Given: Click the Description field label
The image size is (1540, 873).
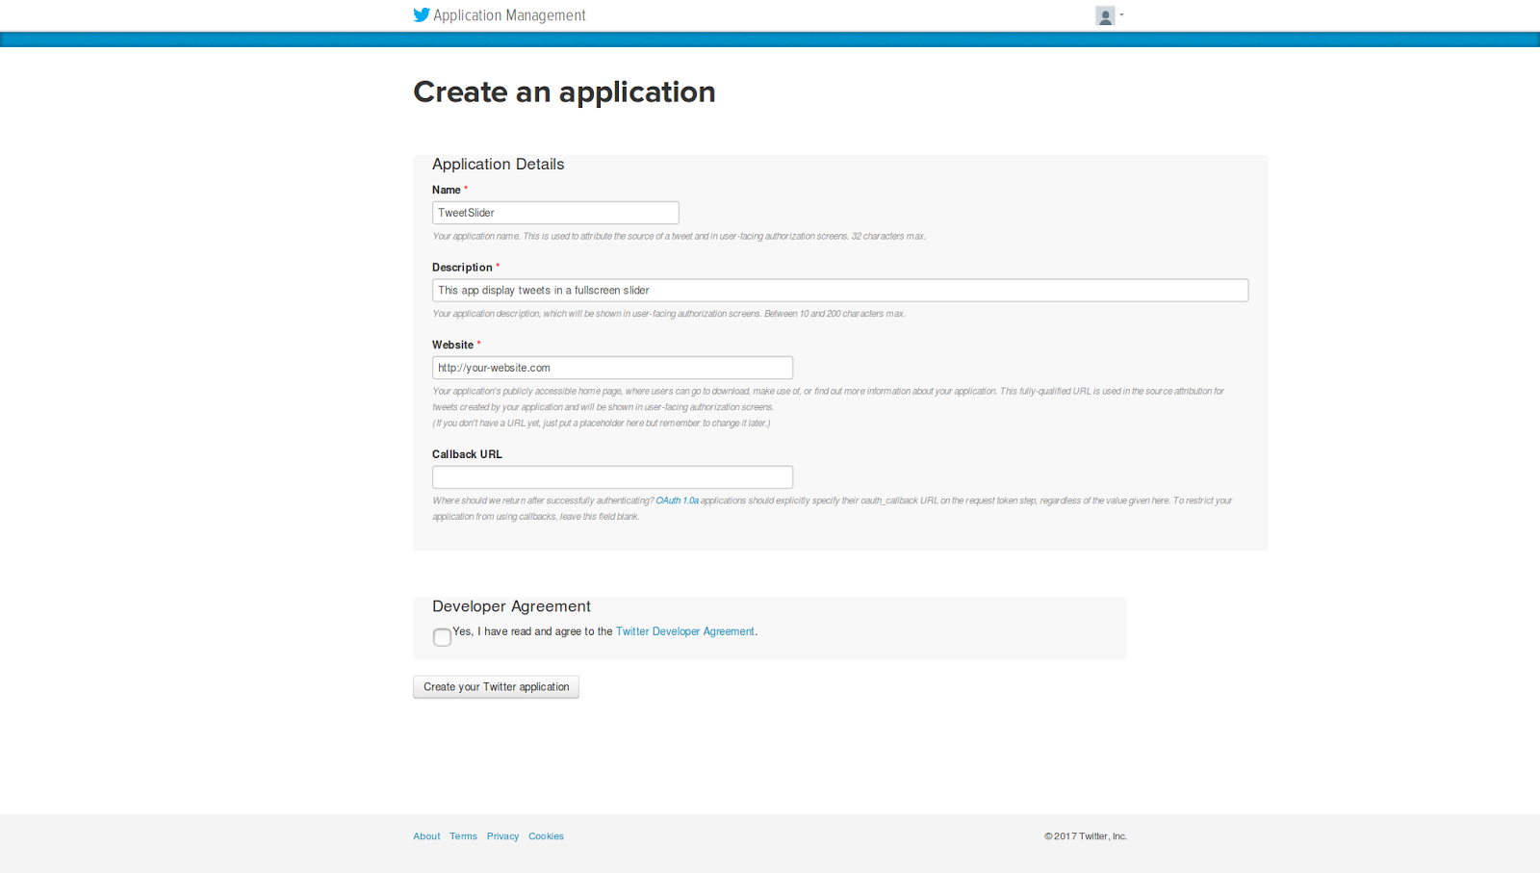Looking at the screenshot, I should click(462, 268).
